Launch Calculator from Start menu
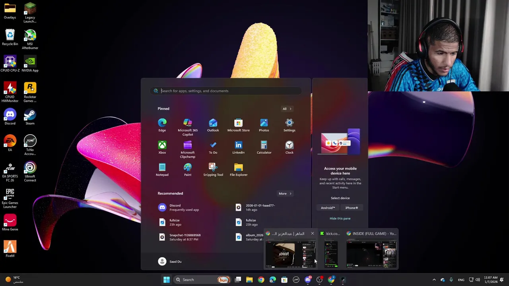This screenshot has height=286, width=509. [264, 147]
